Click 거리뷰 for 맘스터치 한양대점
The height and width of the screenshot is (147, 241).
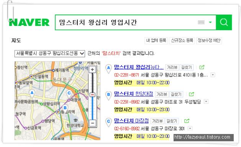(x=162, y=94)
